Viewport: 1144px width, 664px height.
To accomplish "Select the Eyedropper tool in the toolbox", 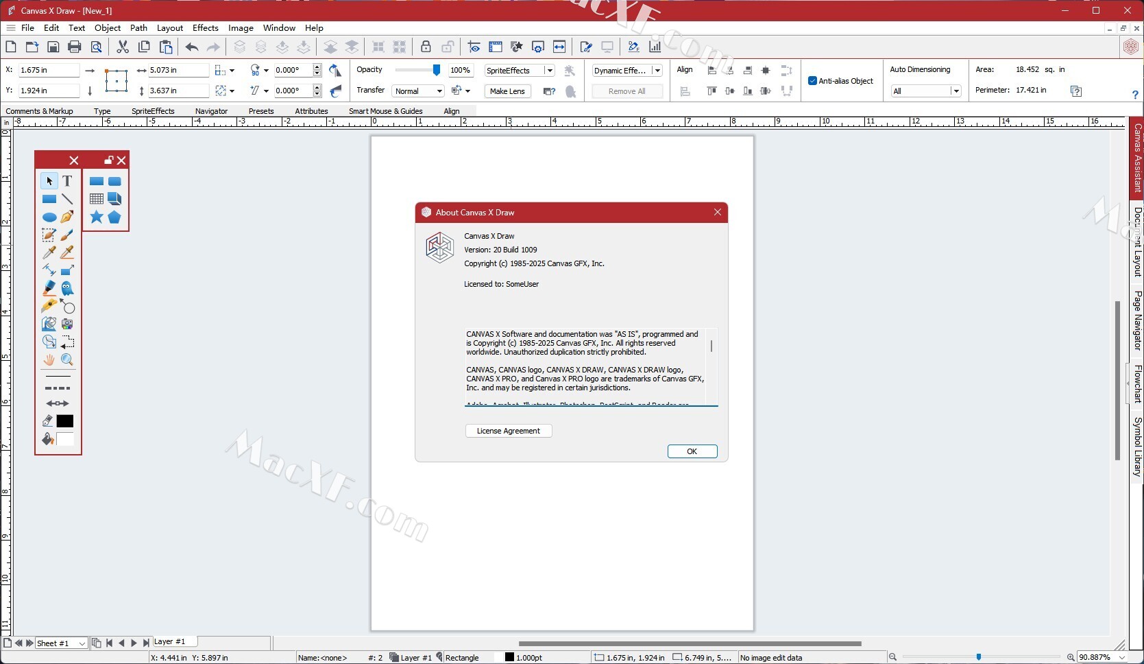I will [x=49, y=252].
